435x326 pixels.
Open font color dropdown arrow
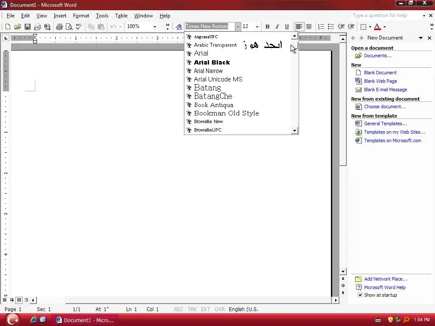click(384, 27)
